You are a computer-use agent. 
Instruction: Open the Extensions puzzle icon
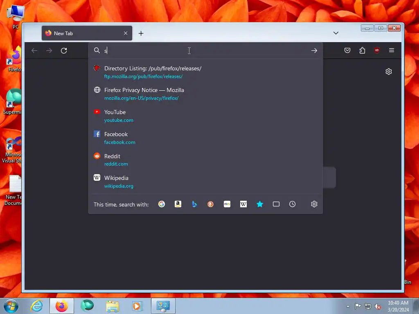362,50
